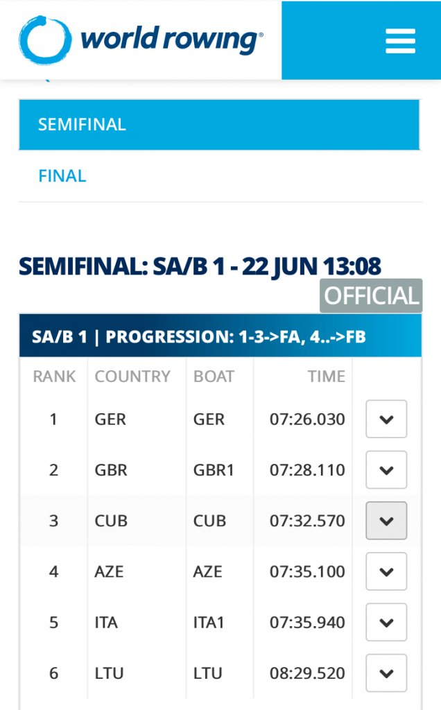Expand AZE crew details arrow
The width and height of the screenshot is (441, 710).
click(386, 571)
